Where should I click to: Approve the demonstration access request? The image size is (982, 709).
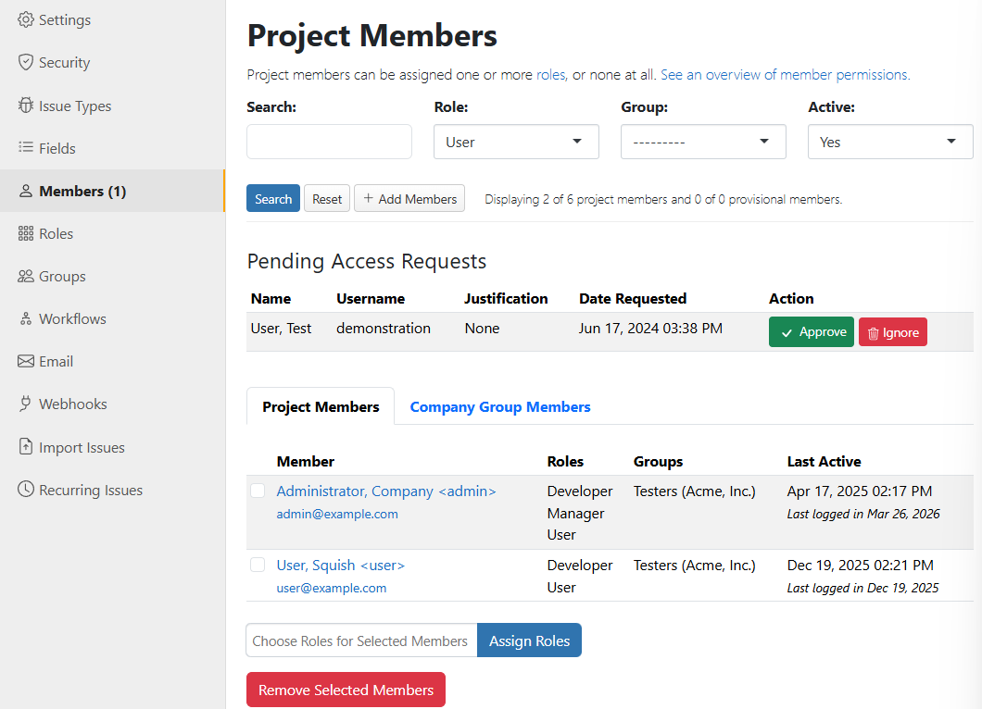click(x=811, y=331)
